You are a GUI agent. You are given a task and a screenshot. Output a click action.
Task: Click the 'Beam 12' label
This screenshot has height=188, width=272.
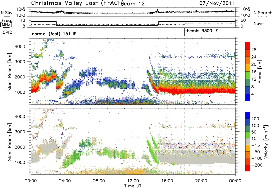133,4
